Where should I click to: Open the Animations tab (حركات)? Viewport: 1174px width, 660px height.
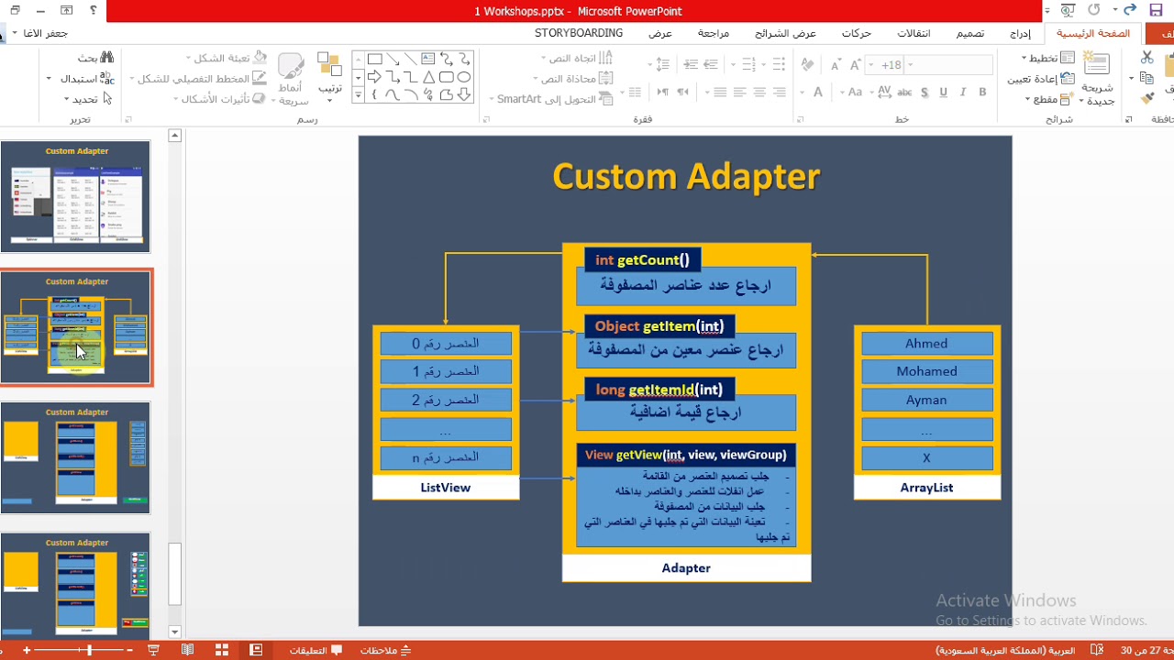[x=857, y=33]
